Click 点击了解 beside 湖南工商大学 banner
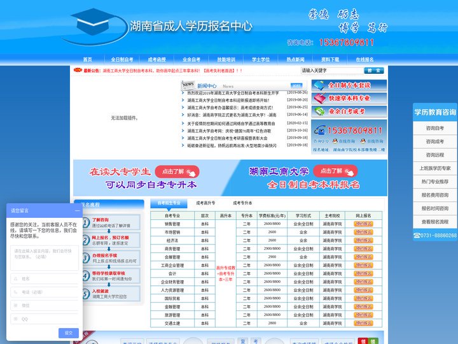This screenshot has height=344, width=458. tap(335, 171)
